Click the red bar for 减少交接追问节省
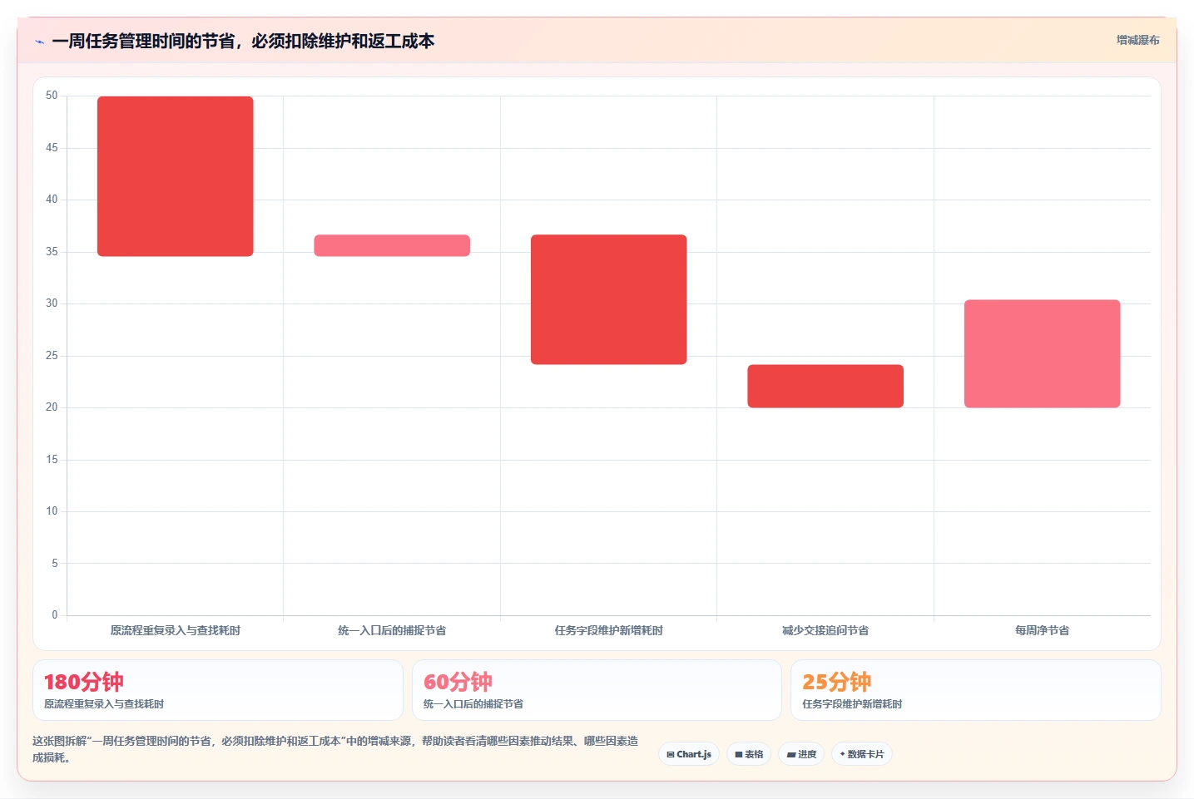 (x=825, y=386)
